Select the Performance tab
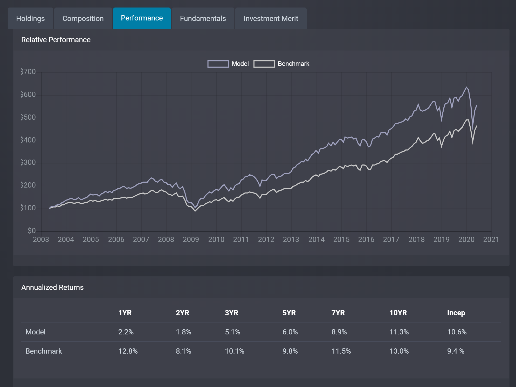 tap(142, 18)
